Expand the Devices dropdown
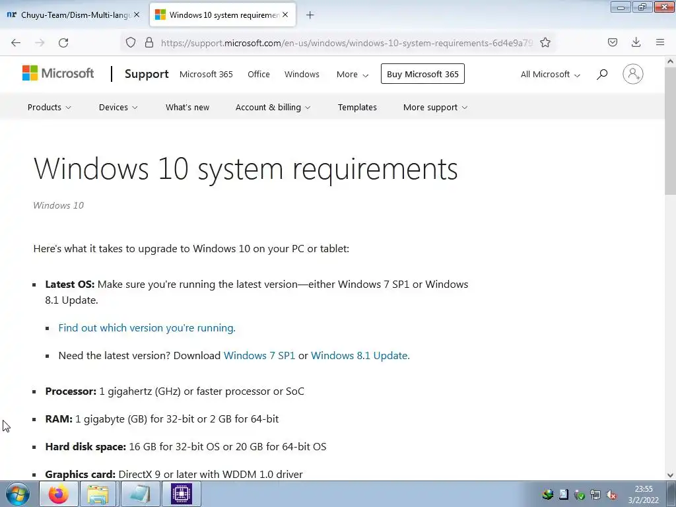The image size is (676, 507). [x=118, y=108]
